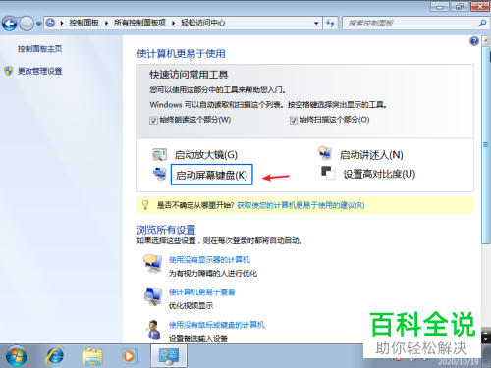Click the on-screen keyboard icon

coord(160,174)
